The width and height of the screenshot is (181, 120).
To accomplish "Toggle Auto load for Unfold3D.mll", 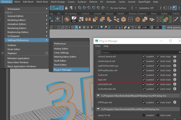I will pyautogui.click(x=158, y=84).
